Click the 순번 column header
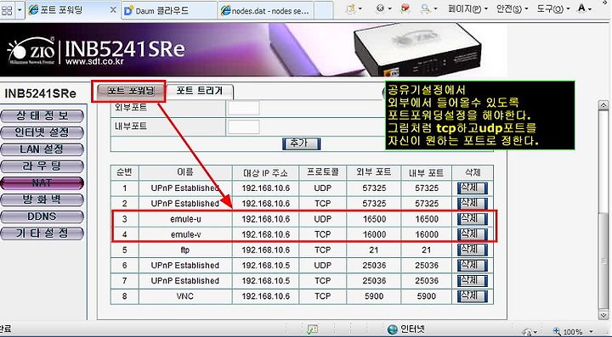The height and width of the screenshot is (337, 612). click(x=124, y=172)
